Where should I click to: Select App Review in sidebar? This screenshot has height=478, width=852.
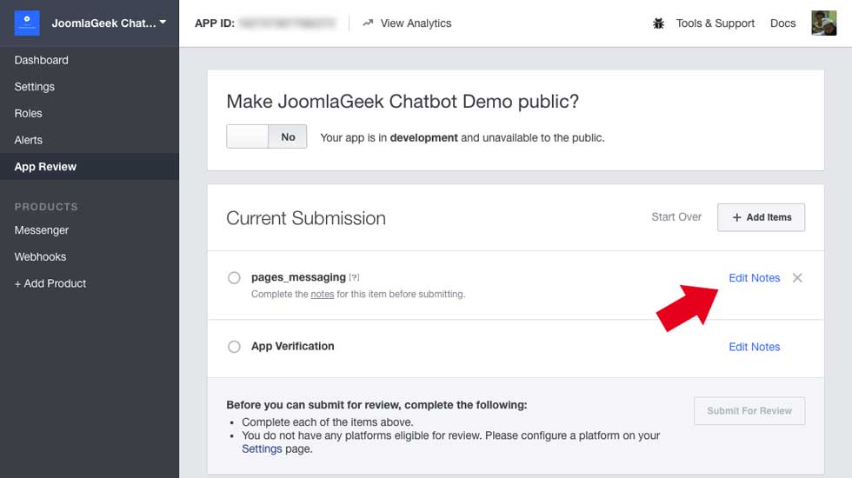[x=89, y=167]
